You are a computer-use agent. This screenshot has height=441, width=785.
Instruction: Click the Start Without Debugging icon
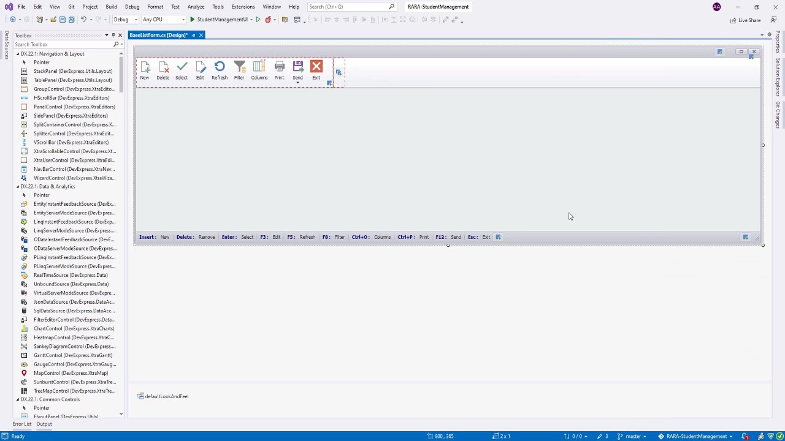coord(258,20)
